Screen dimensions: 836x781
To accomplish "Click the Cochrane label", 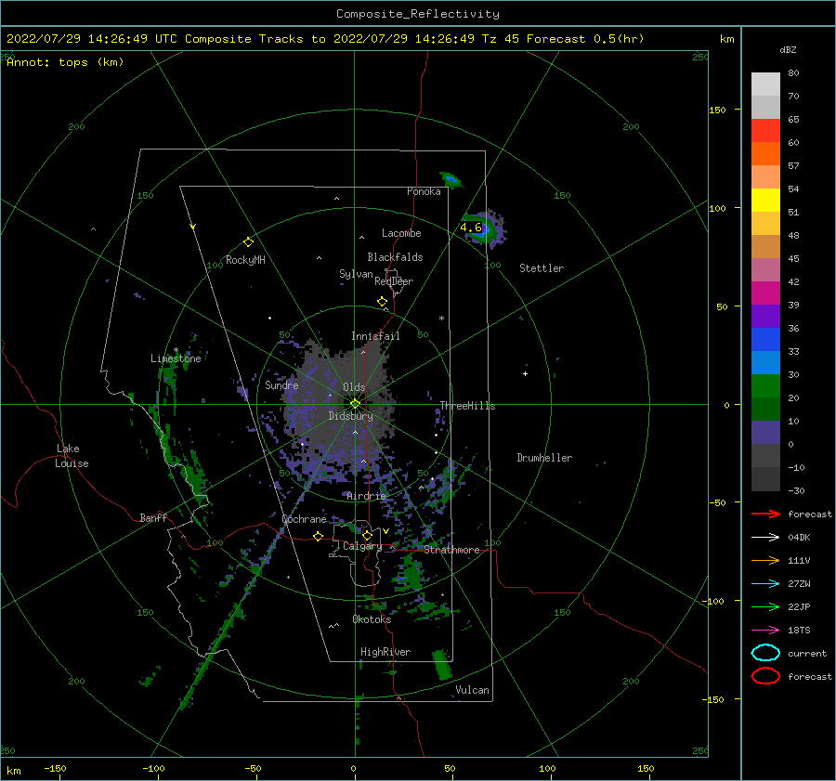I will (304, 519).
